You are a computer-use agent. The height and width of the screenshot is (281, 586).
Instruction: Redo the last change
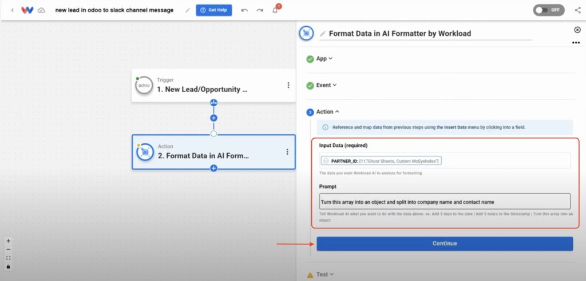tap(260, 10)
